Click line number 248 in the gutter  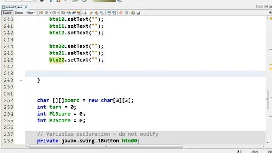pos(8,74)
